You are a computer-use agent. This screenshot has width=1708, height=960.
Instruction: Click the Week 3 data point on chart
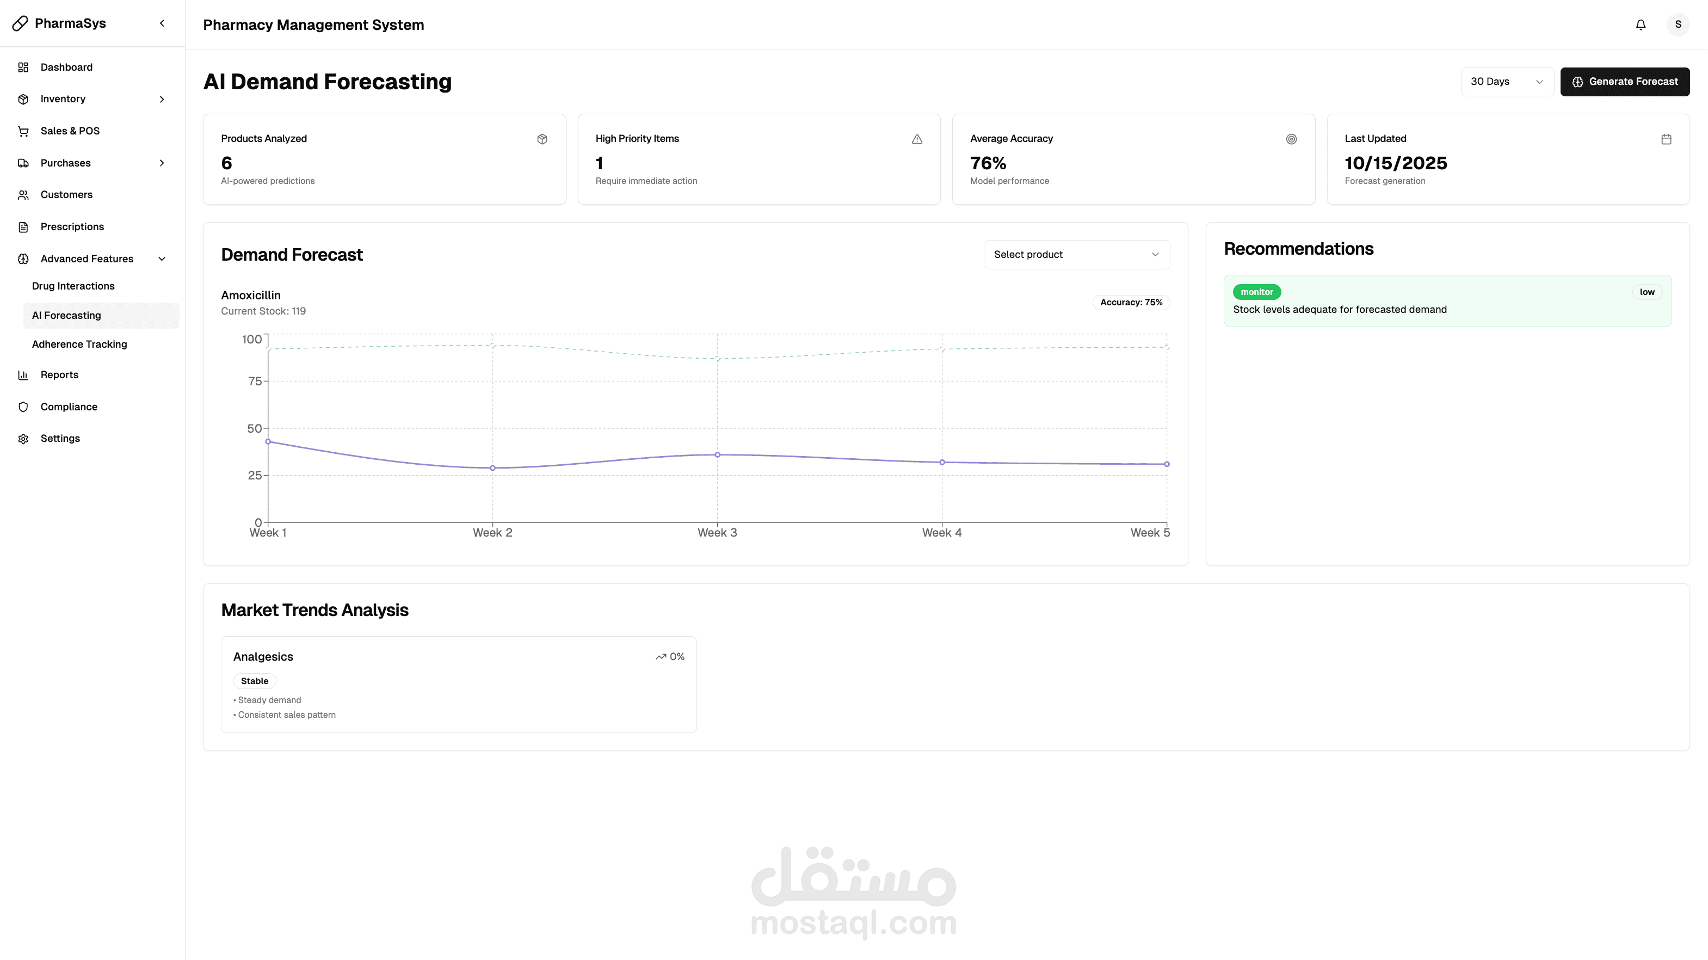717,455
